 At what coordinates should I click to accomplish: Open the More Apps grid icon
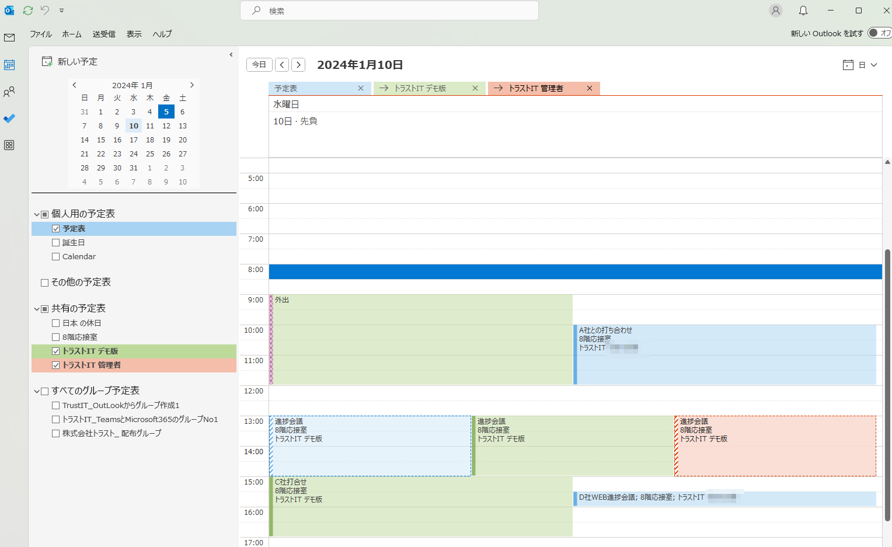tap(9, 145)
